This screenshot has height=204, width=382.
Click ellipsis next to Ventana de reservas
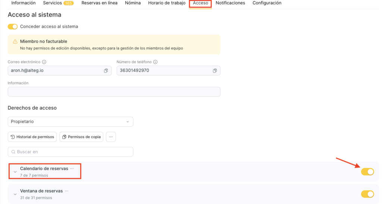pyautogui.click(x=67, y=191)
